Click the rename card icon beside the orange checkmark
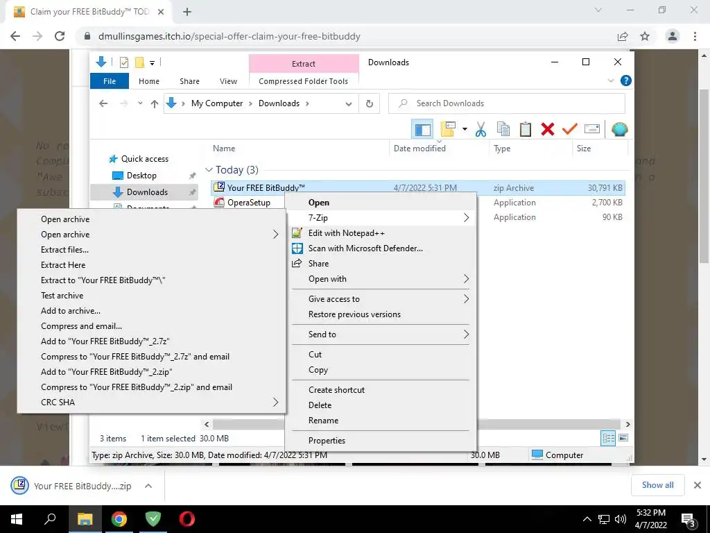This screenshot has height=533, width=710. pos(592,130)
